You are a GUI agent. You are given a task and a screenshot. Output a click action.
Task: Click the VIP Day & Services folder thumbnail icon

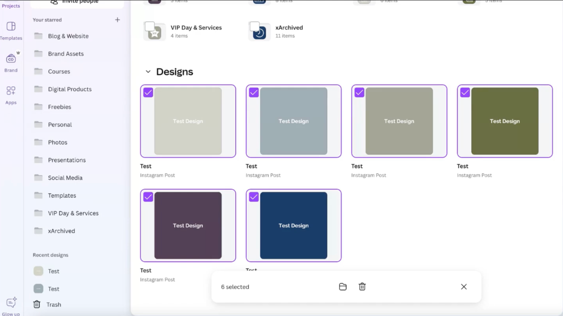click(155, 33)
